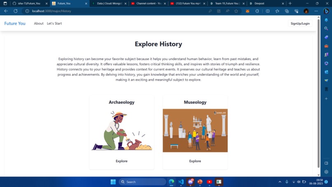332x187 pixels.
Task: Open Browser essentials heart icon
Action: 296,11
